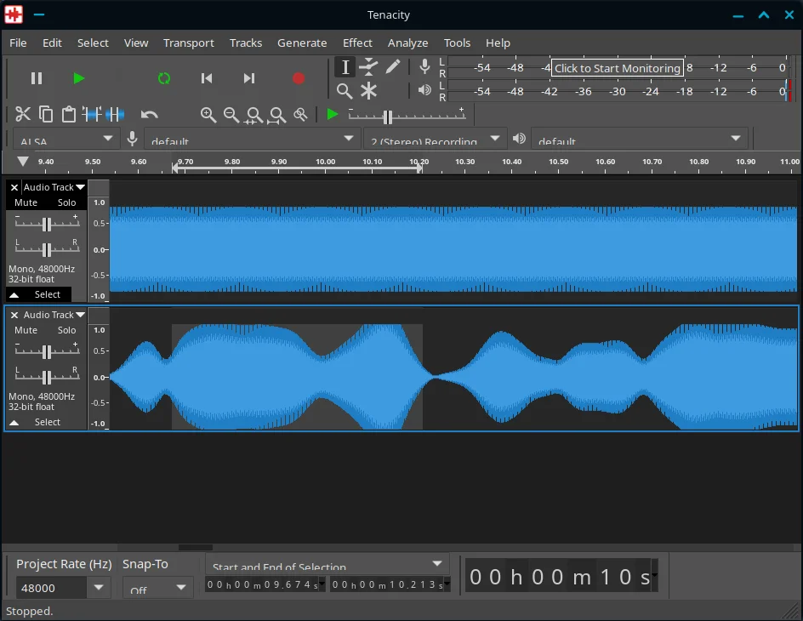Select the Zoom magnifier tool
This screenshot has width=803, height=621.
pos(345,91)
